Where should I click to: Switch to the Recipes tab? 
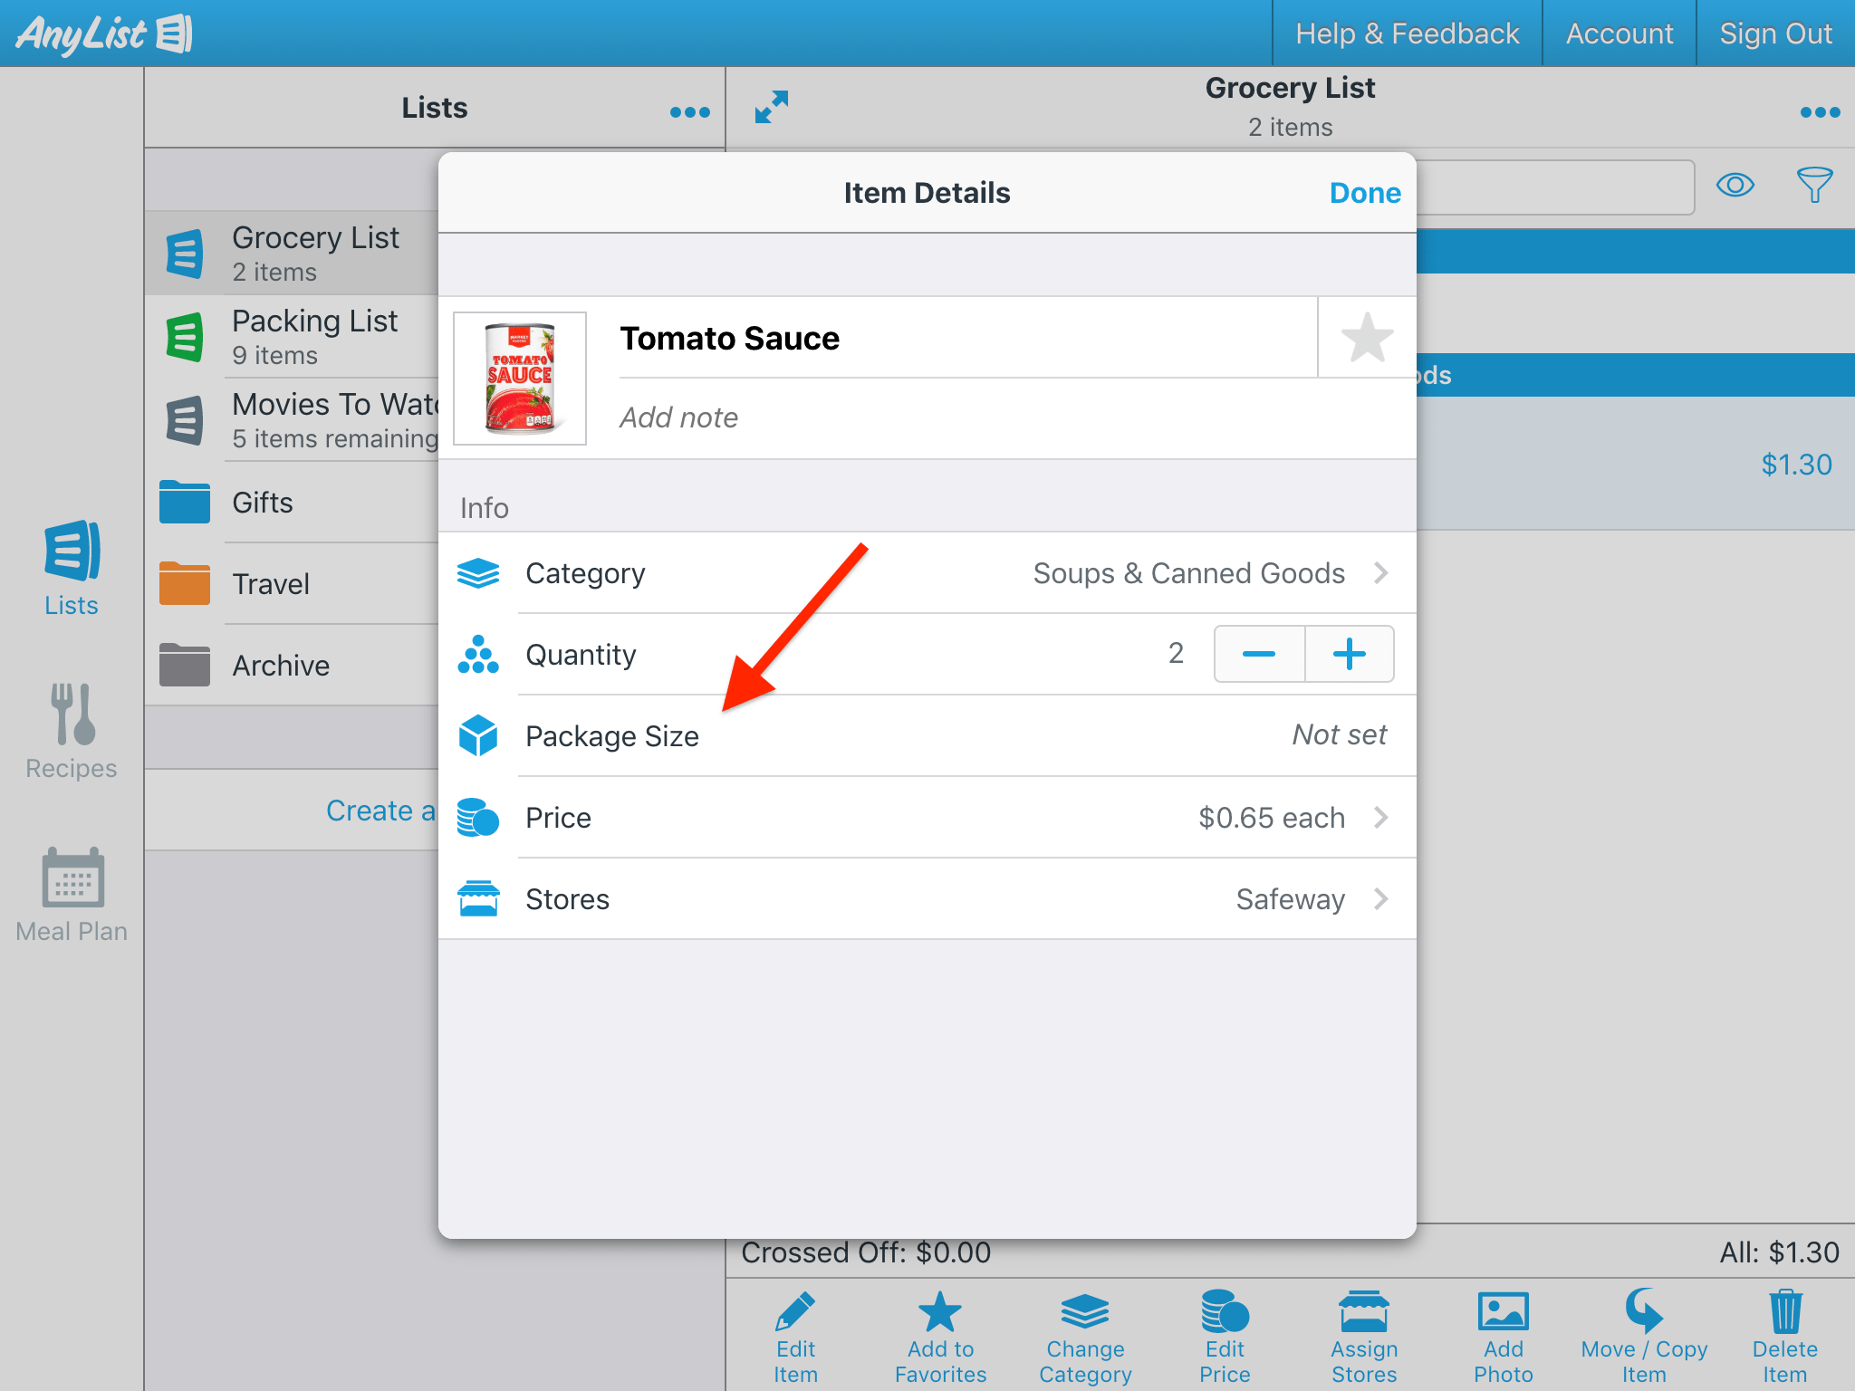tap(72, 732)
